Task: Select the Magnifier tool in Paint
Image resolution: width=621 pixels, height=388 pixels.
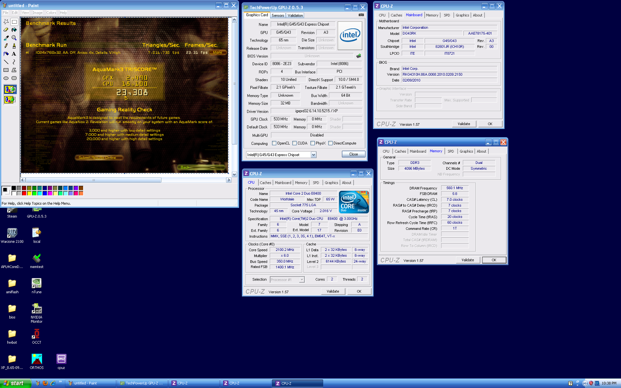Action: (x=14, y=38)
